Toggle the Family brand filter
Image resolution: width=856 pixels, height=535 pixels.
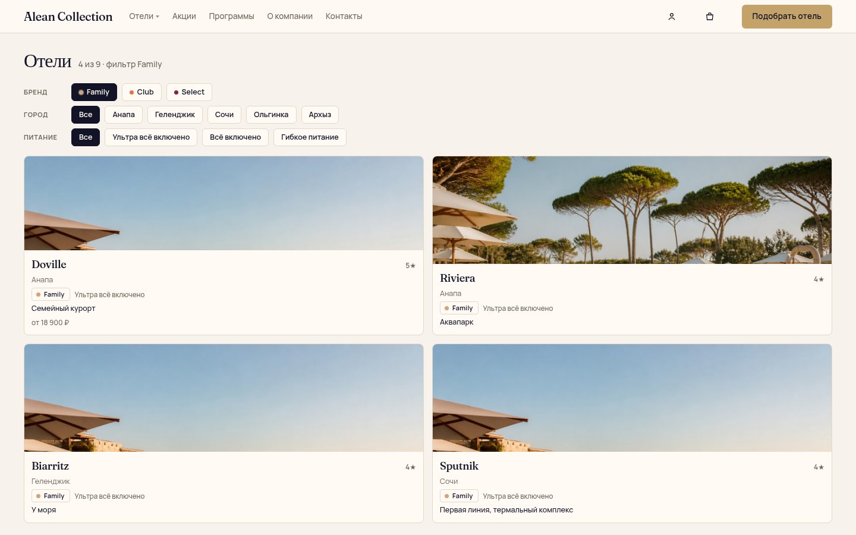tap(94, 92)
